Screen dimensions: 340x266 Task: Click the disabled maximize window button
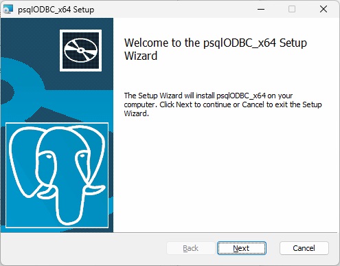292,9
